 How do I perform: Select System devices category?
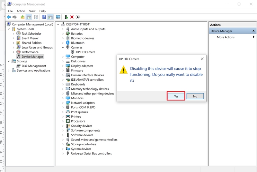[81, 149]
